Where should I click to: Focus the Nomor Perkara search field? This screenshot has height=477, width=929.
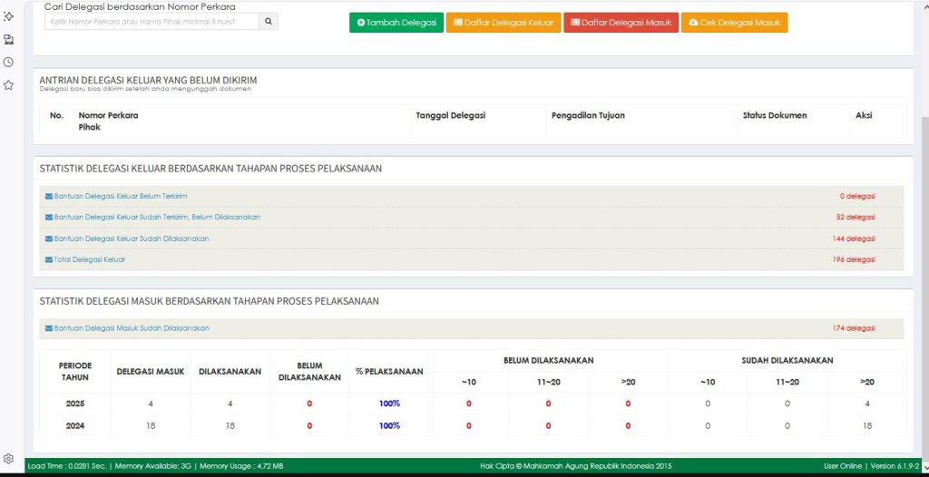point(152,22)
